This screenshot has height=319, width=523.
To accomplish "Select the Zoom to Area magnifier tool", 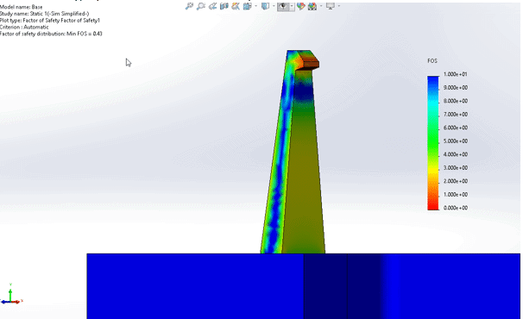I will tap(201, 6).
